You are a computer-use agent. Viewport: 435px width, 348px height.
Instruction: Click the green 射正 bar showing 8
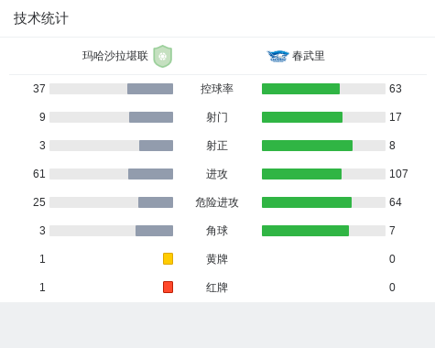[307, 146]
